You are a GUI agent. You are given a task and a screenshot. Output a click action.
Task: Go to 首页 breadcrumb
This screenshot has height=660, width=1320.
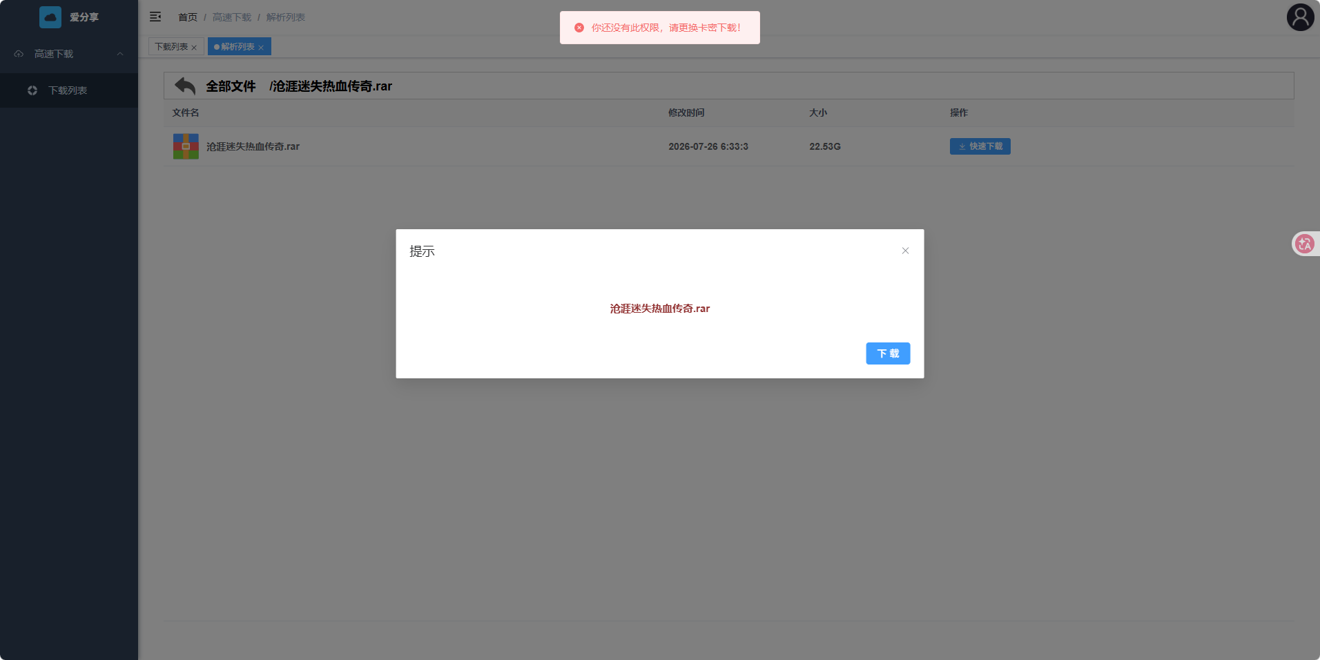tap(188, 17)
